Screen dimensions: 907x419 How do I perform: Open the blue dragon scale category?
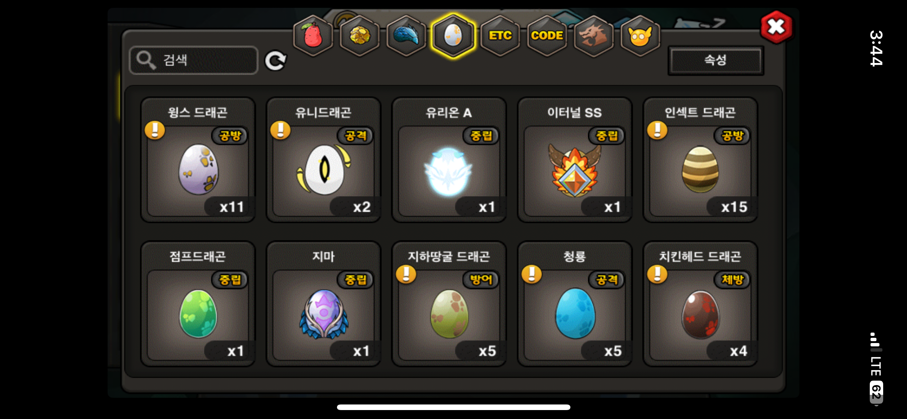pos(406,36)
